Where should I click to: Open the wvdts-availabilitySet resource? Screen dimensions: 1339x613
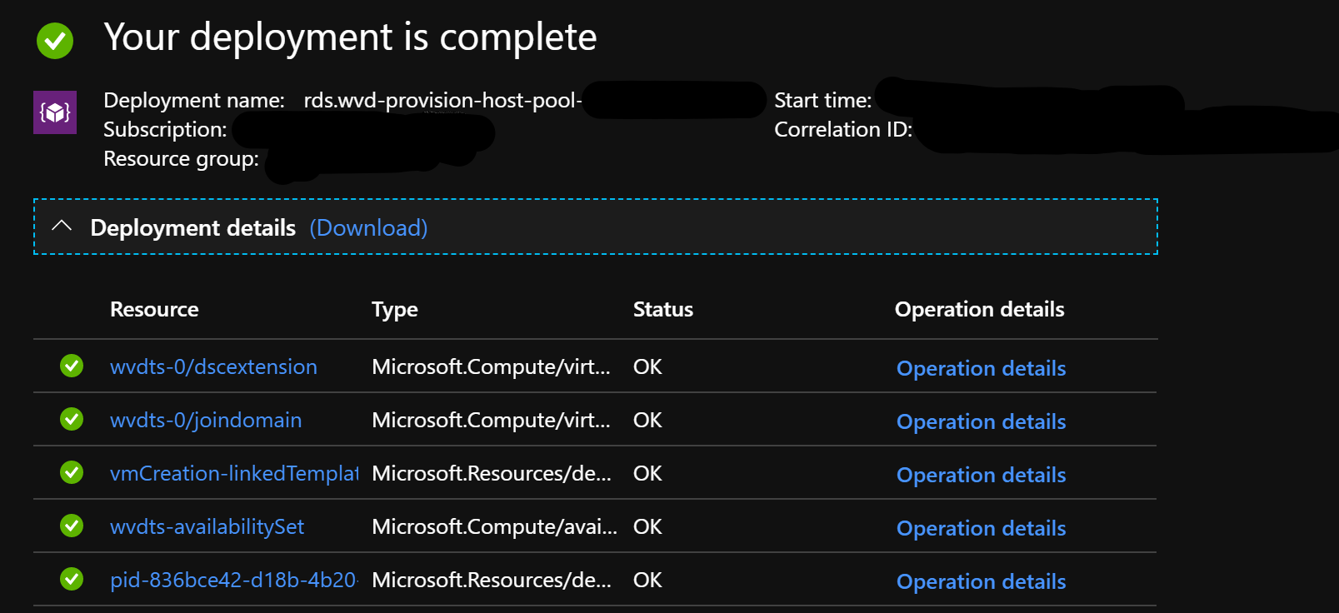point(207,526)
